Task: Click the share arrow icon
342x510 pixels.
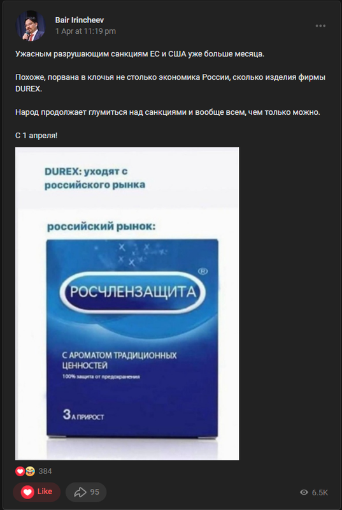Action: (80, 492)
